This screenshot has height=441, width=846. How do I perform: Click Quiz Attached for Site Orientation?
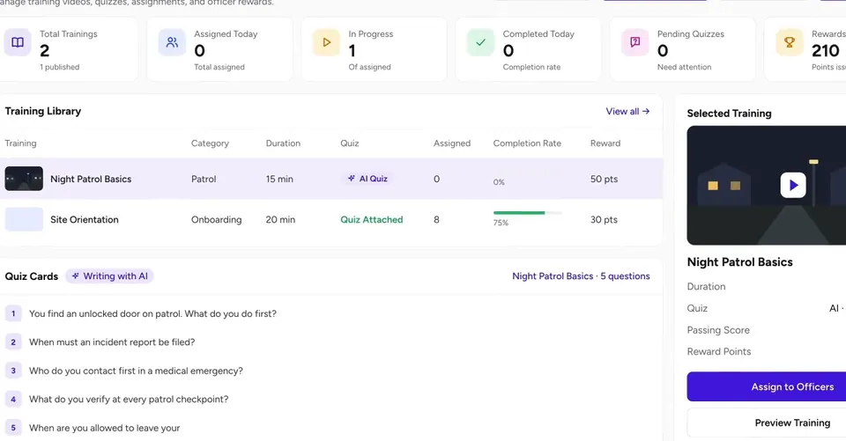click(372, 219)
